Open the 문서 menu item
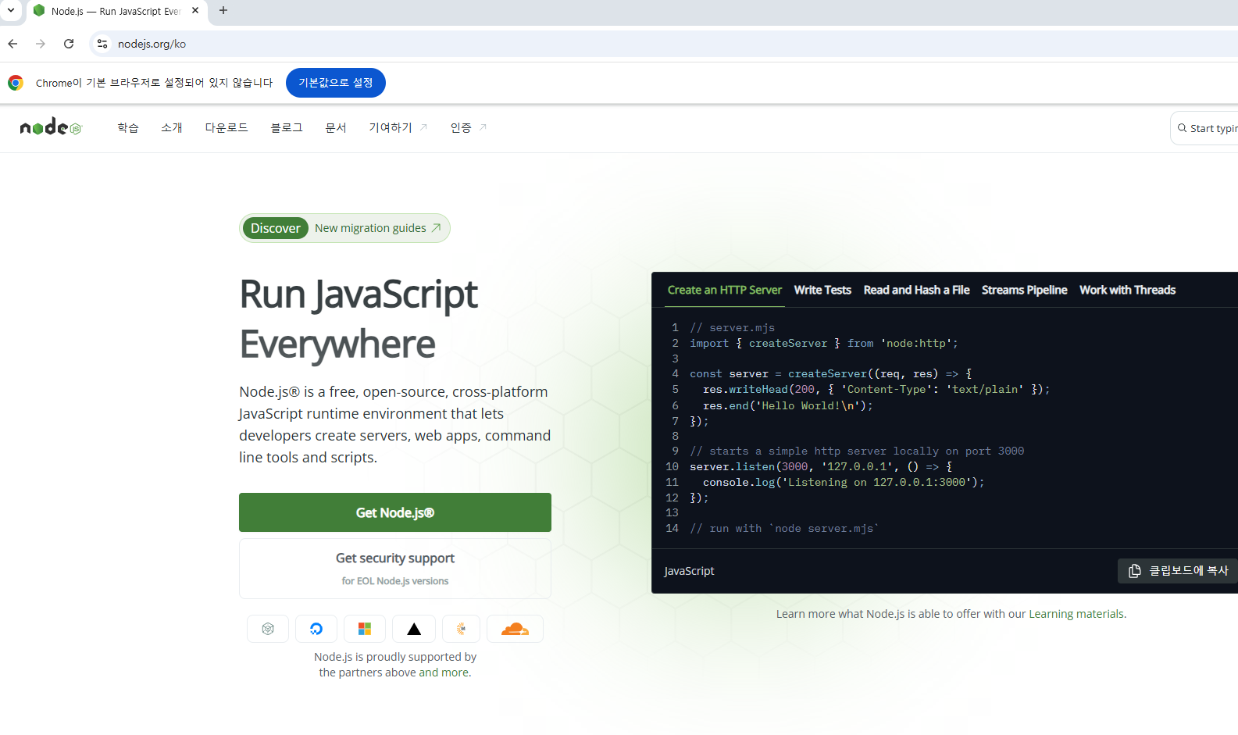 (336, 127)
